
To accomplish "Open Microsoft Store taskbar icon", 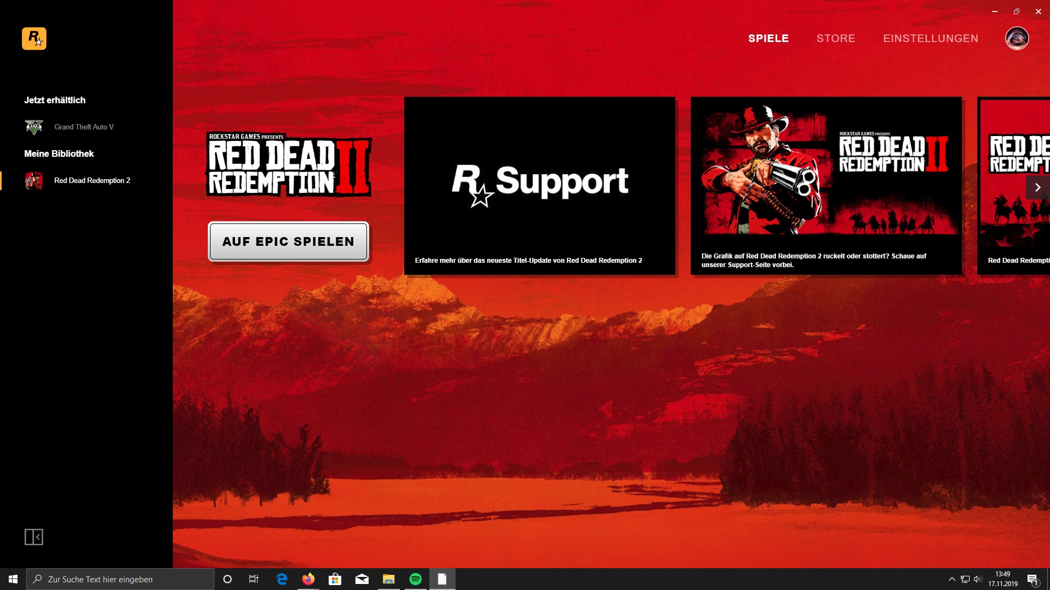I will pos(335,579).
